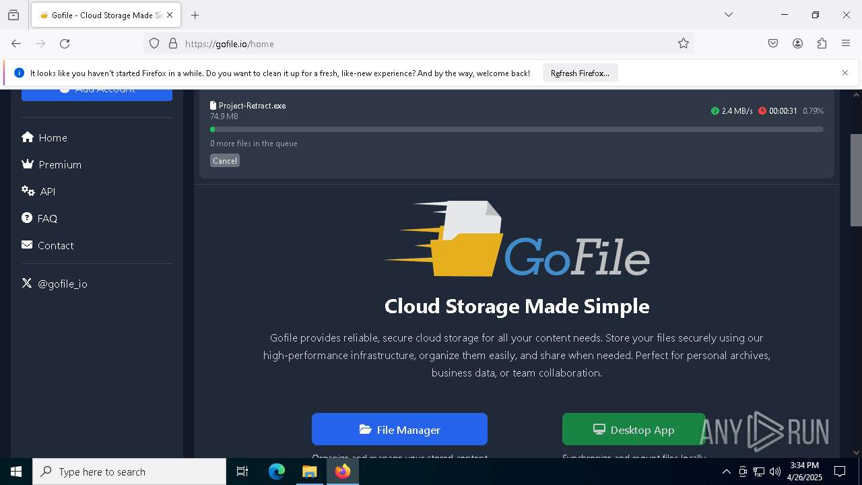The height and width of the screenshot is (485, 862).
Task: Open Task View on the taskbar
Action: pyautogui.click(x=242, y=472)
